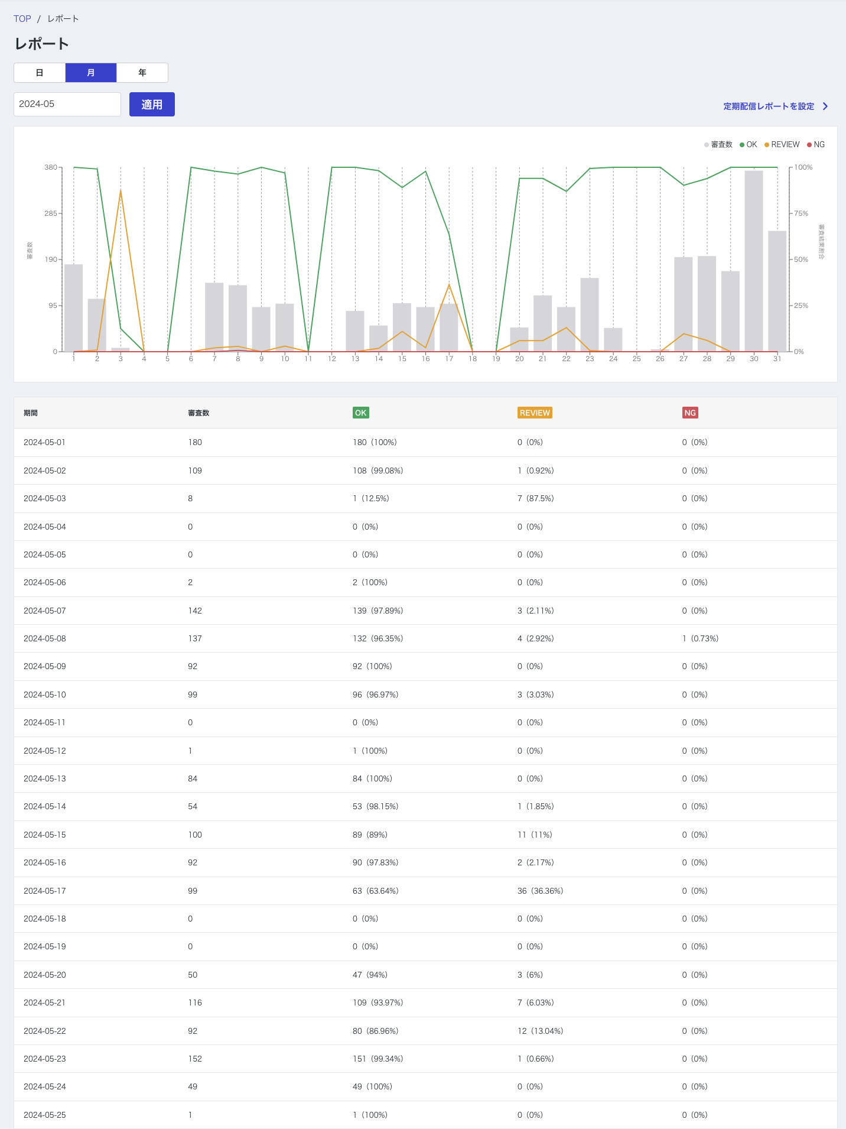Click the 2024-05-03 date cell
The width and height of the screenshot is (846, 1129).
(45, 498)
